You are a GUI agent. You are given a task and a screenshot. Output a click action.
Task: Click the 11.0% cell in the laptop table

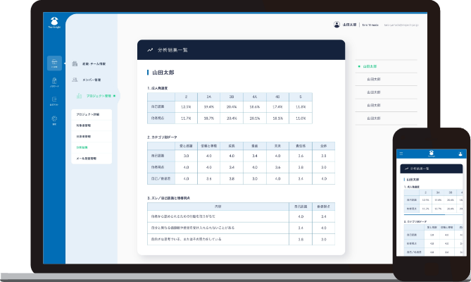tap(301, 118)
